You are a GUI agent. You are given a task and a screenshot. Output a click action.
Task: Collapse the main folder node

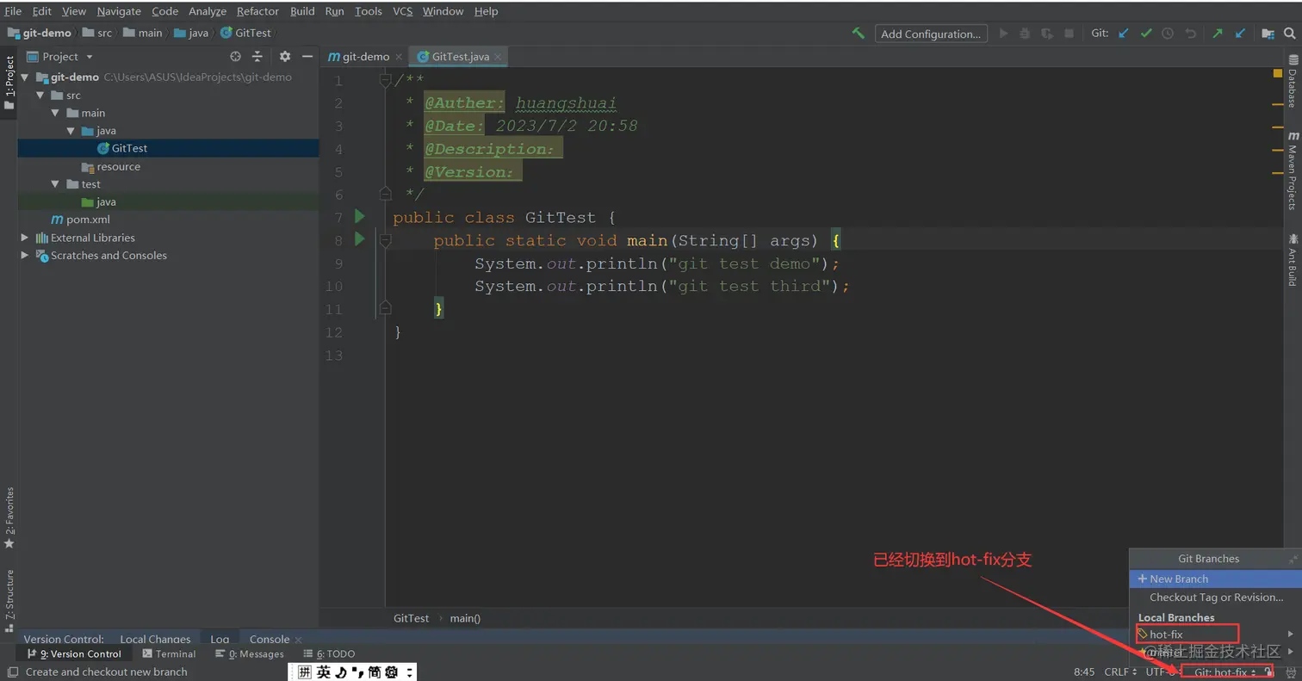pyautogui.click(x=55, y=113)
